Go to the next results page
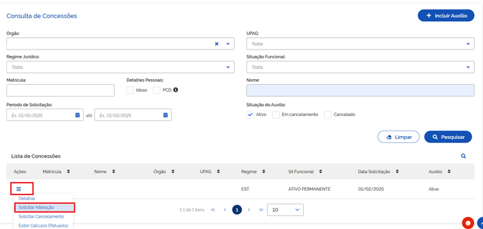This screenshot has height=229, width=483. tap(249, 210)
